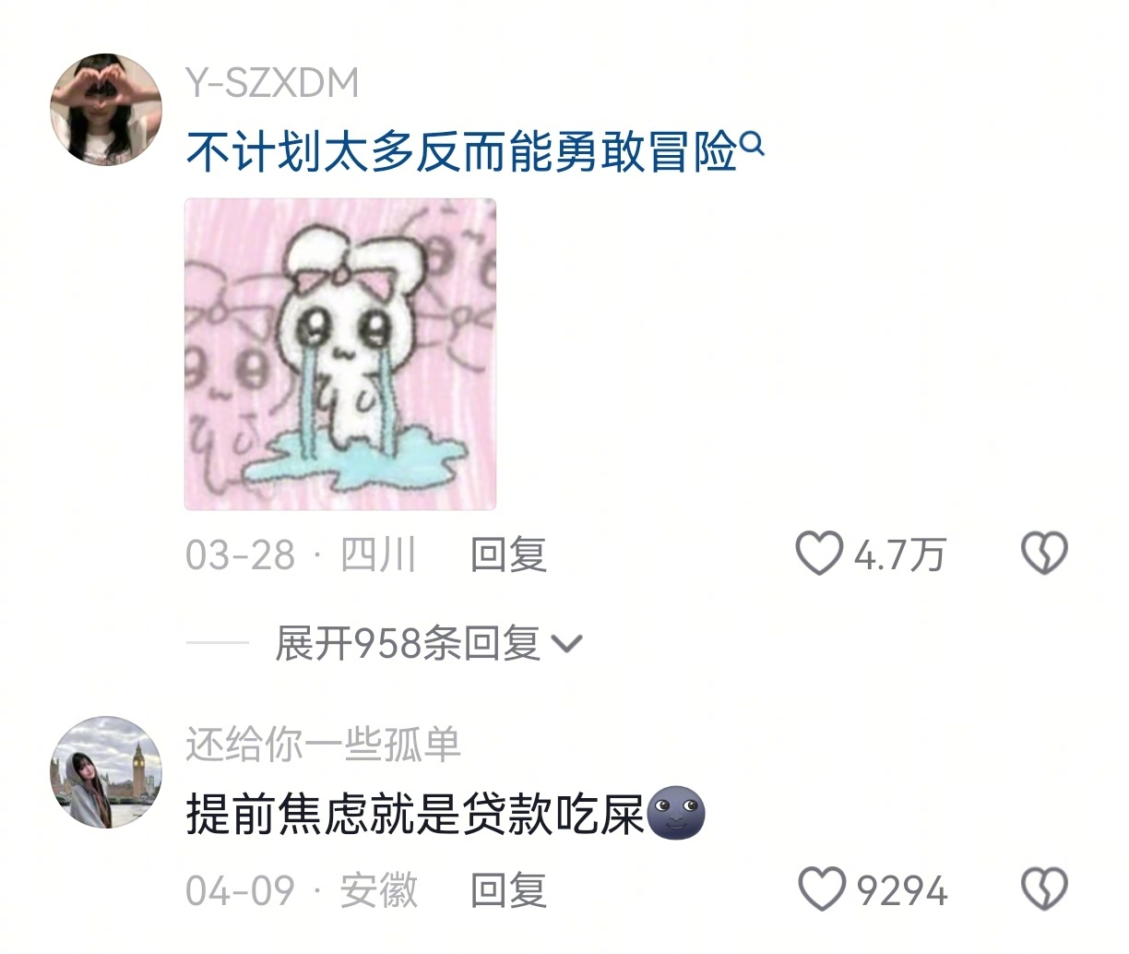Open the username 还给你一些孤单 profile link

point(323,745)
